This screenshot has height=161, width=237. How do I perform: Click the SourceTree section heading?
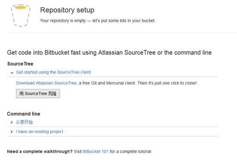tap(20, 64)
